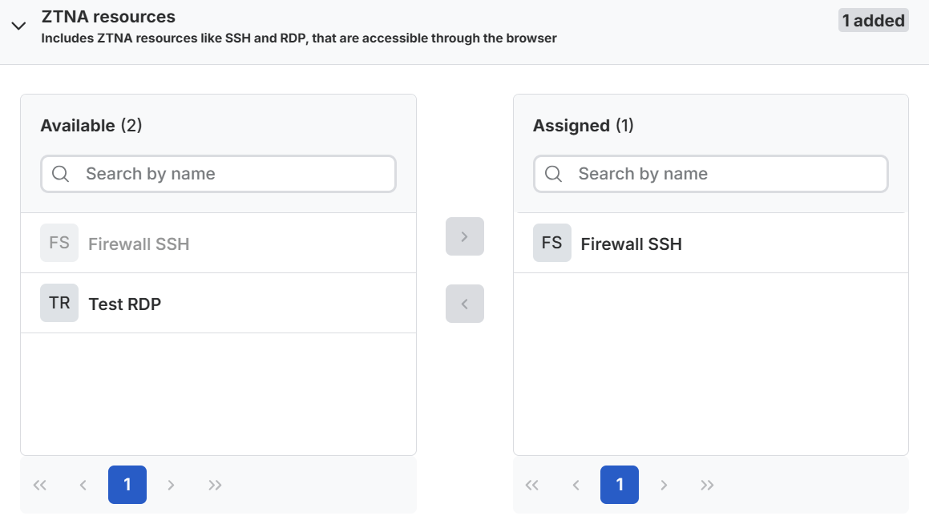Click the next-page chevron under Assigned

pos(664,485)
